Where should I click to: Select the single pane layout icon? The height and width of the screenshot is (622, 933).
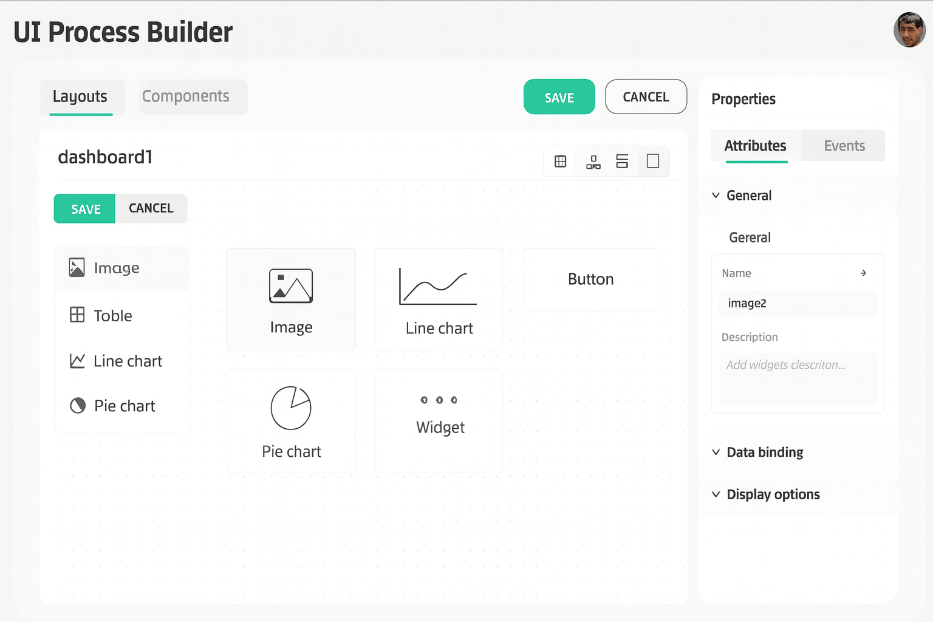click(x=653, y=162)
